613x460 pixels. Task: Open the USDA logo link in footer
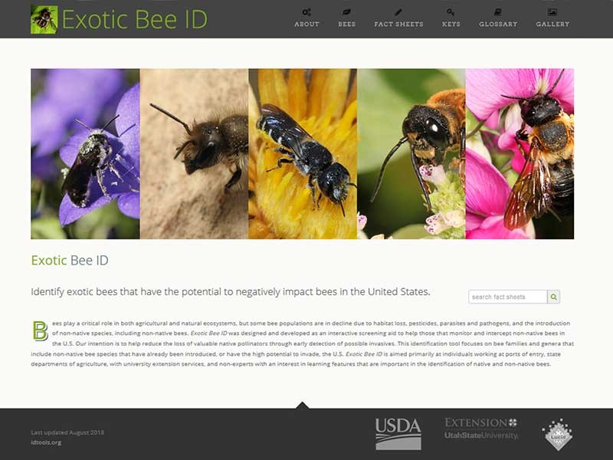click(x=398, y=434)
